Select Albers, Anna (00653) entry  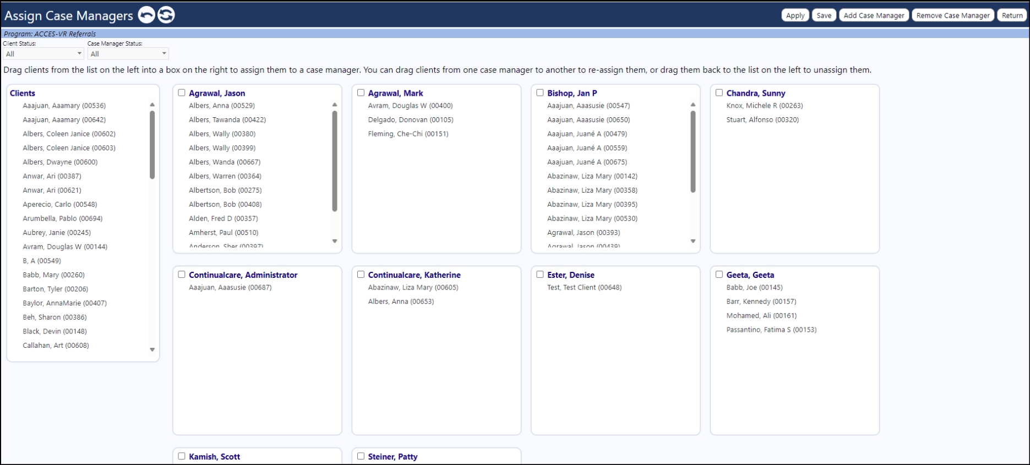click(x=401, y=302)
